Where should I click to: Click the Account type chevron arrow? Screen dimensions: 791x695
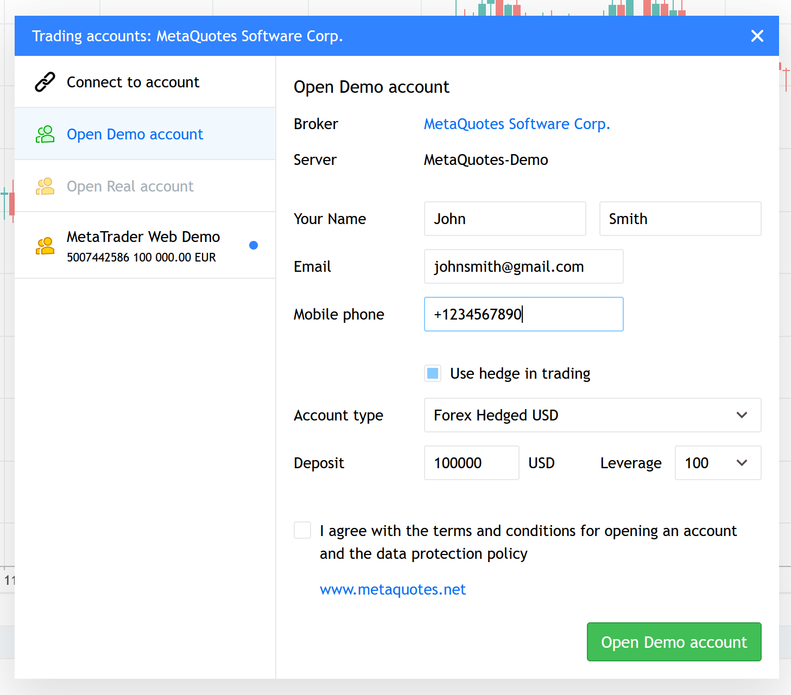tap(742, 415)
